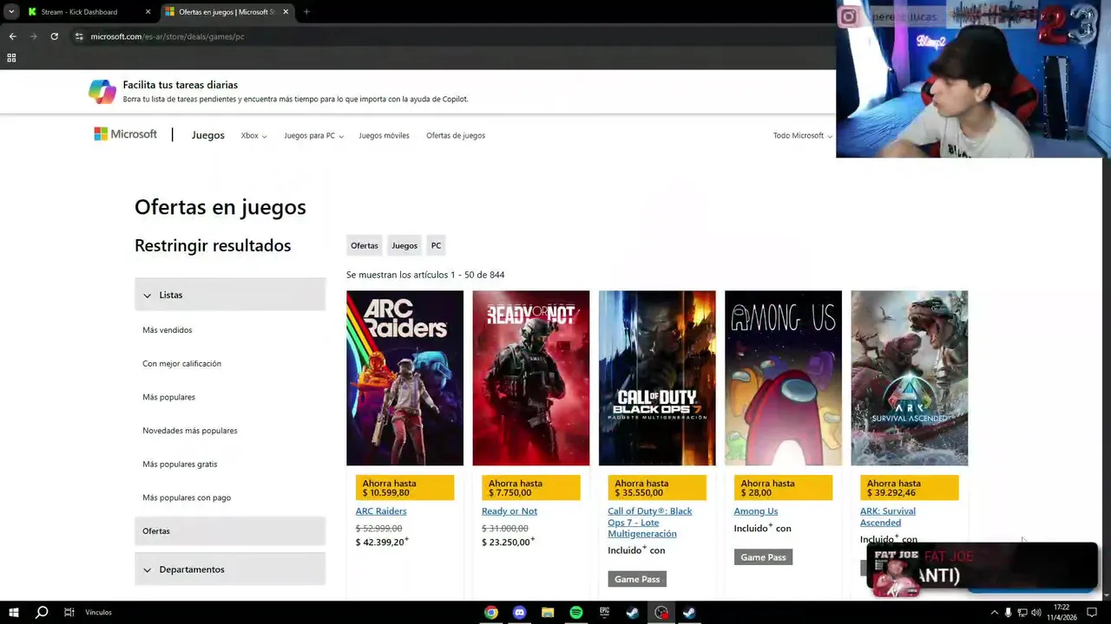Open the taskbar clock showing 17:22
The width and height of the screenshot is (1111, 624).
click(1062, 612)
